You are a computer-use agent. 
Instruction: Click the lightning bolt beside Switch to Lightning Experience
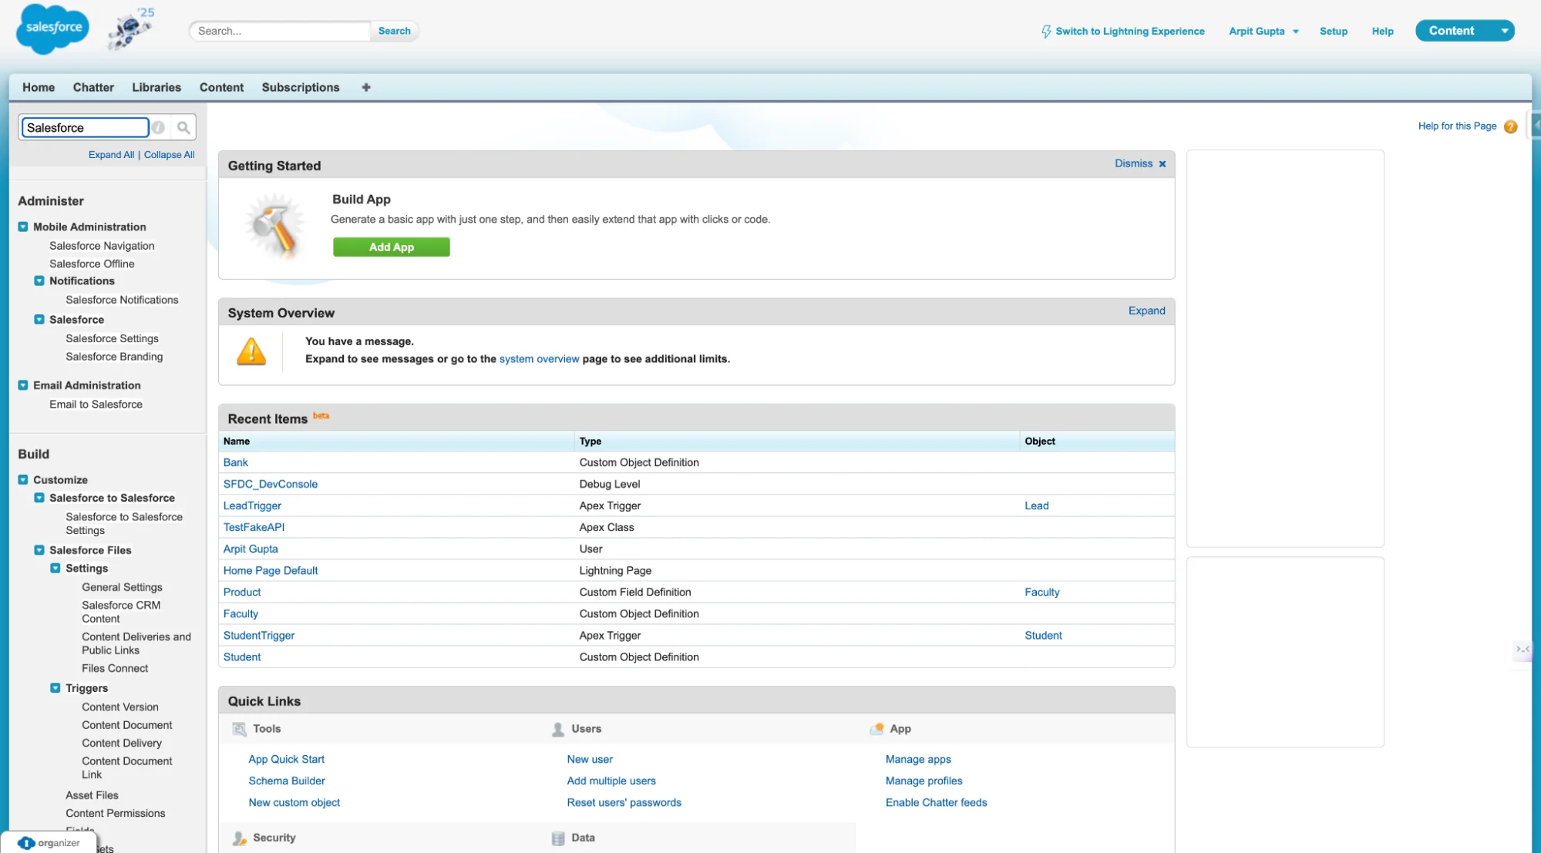[1046, 31]
